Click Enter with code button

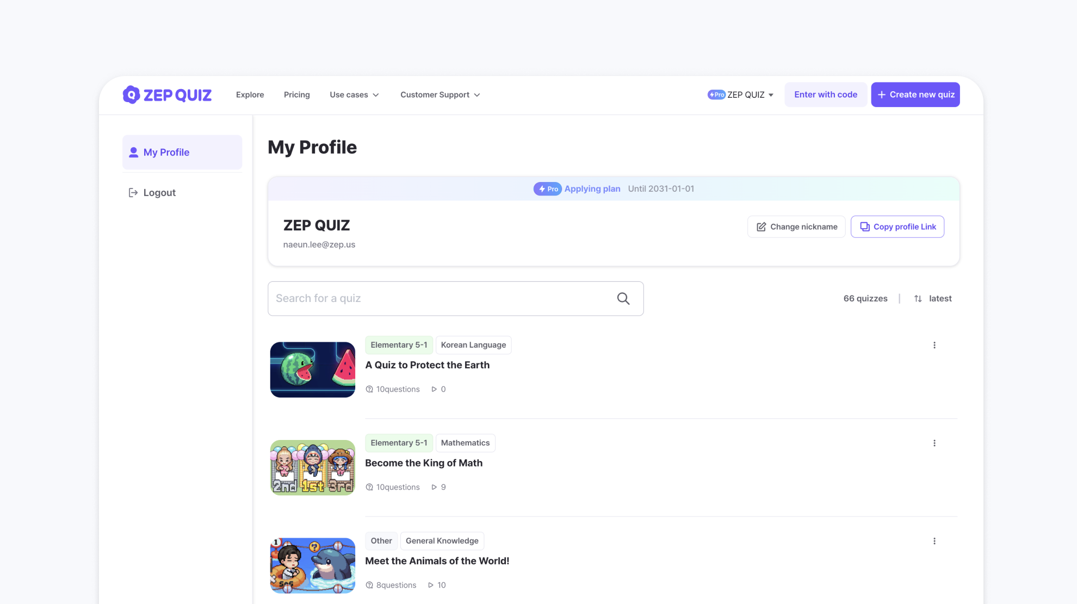[x=825, y=95]
